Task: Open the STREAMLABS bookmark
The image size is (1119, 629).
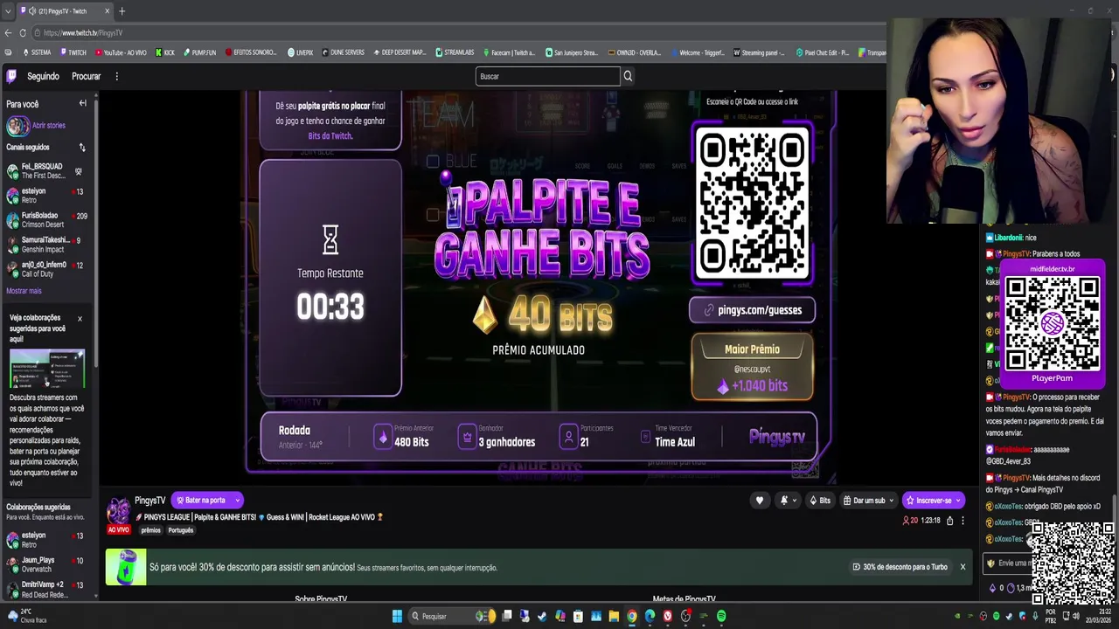Action: (455, 52)
